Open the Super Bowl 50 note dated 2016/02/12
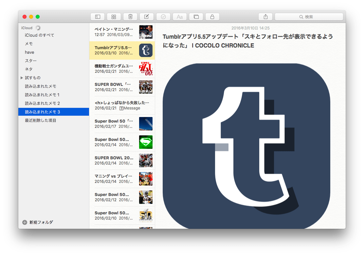The height and width of the screenshot is (255, 364). coord(122,197)
